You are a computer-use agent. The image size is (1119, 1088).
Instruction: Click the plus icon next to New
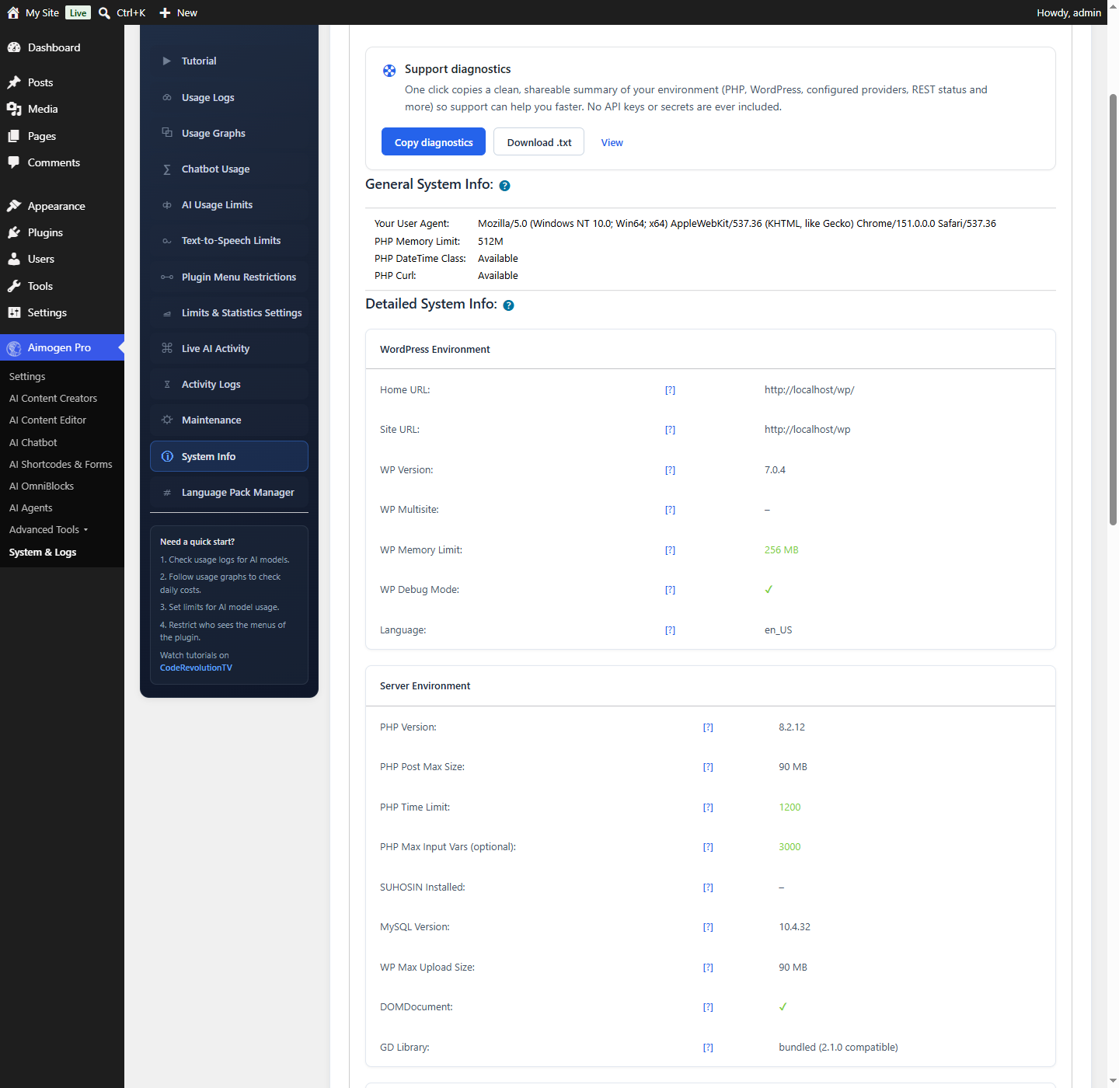coord(165,13)
